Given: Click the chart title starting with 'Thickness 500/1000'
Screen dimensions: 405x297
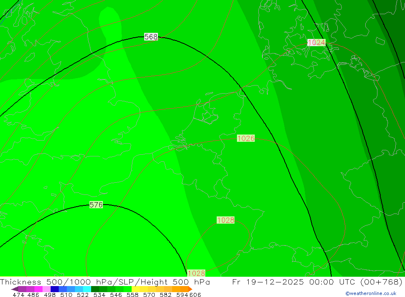Looking at the screenshot, I should tap(105, 282).
